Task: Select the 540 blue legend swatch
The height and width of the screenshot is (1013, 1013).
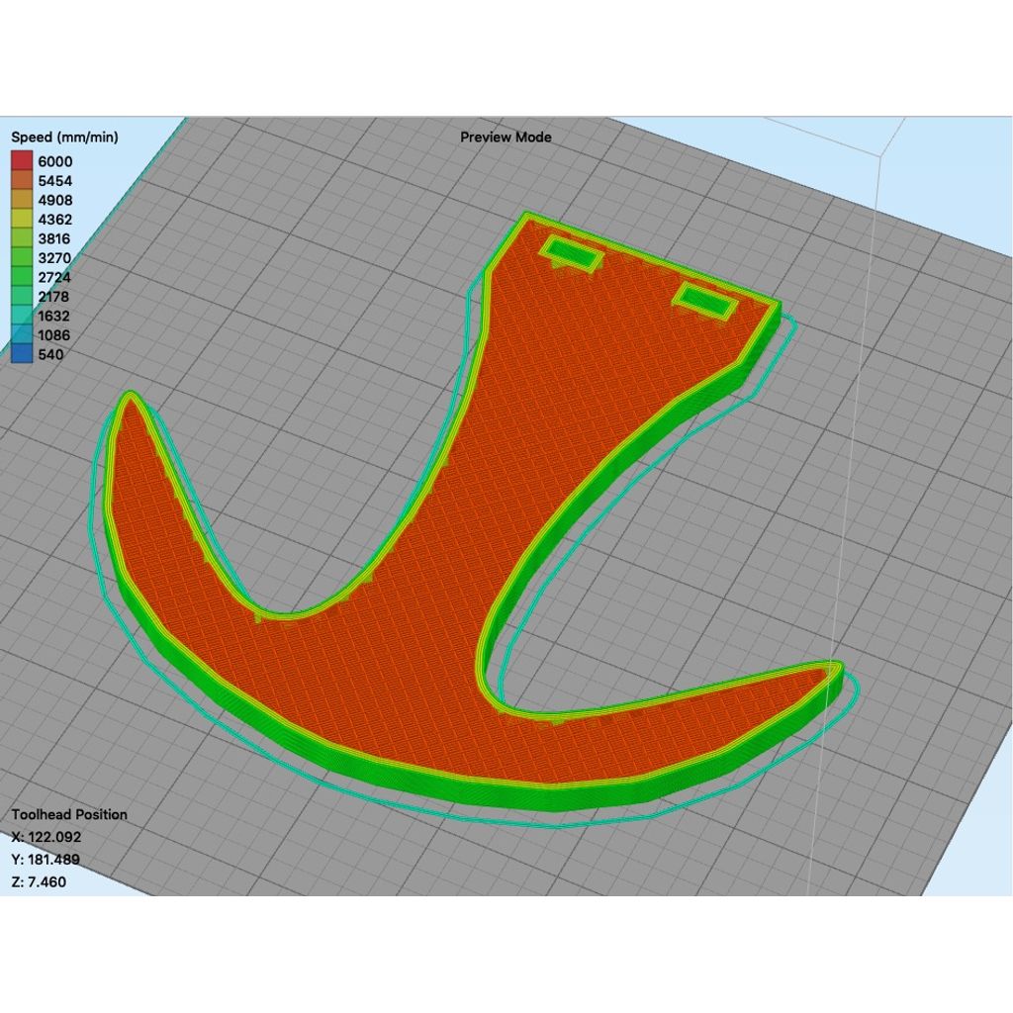Action: (x=22, y=354)
